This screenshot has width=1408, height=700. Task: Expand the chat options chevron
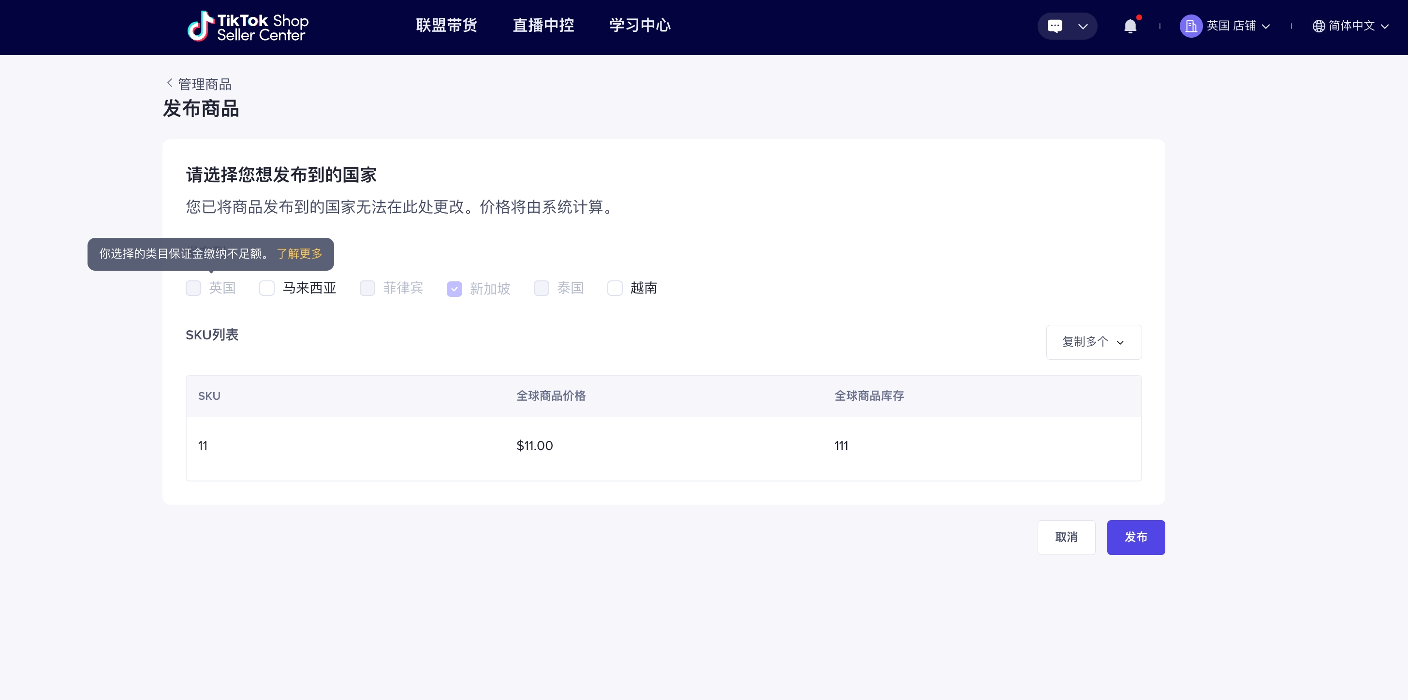point(1082,26)
